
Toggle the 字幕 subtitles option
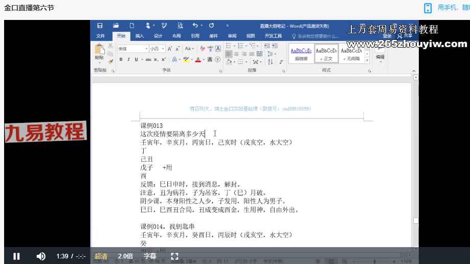(x=150, y=256)
